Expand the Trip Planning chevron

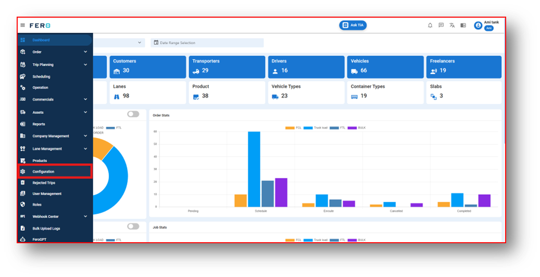pyautogui.click(x=85, y=64)
